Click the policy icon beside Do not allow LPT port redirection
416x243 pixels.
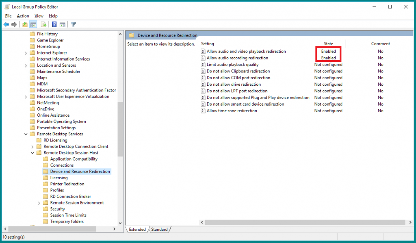click(x=203, y=91)
